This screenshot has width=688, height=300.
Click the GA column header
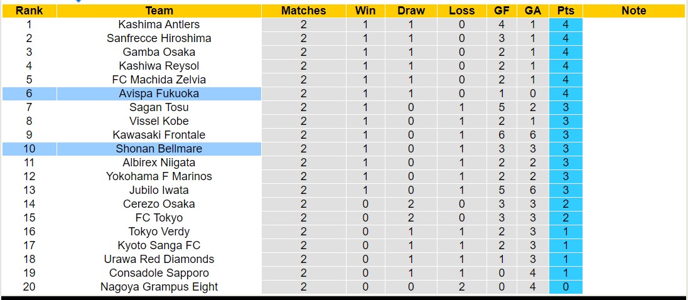pos(532,11)
